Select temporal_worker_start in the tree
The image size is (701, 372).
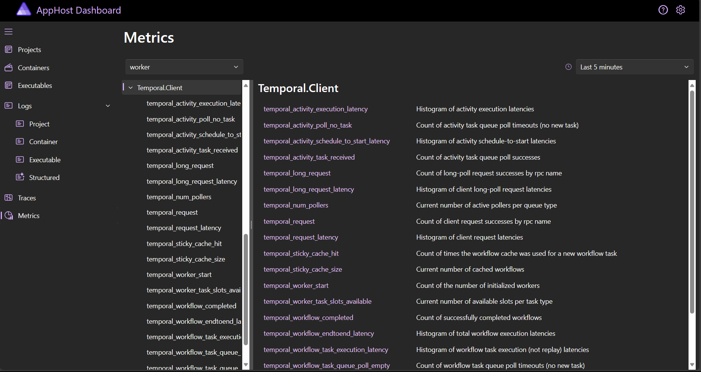[179, 275]
